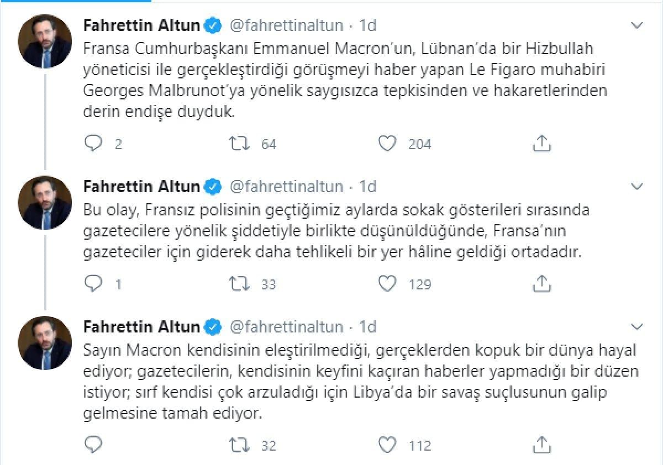The image size is (663, 465).
Task: Share the second tweet
Action: [542, 283]
